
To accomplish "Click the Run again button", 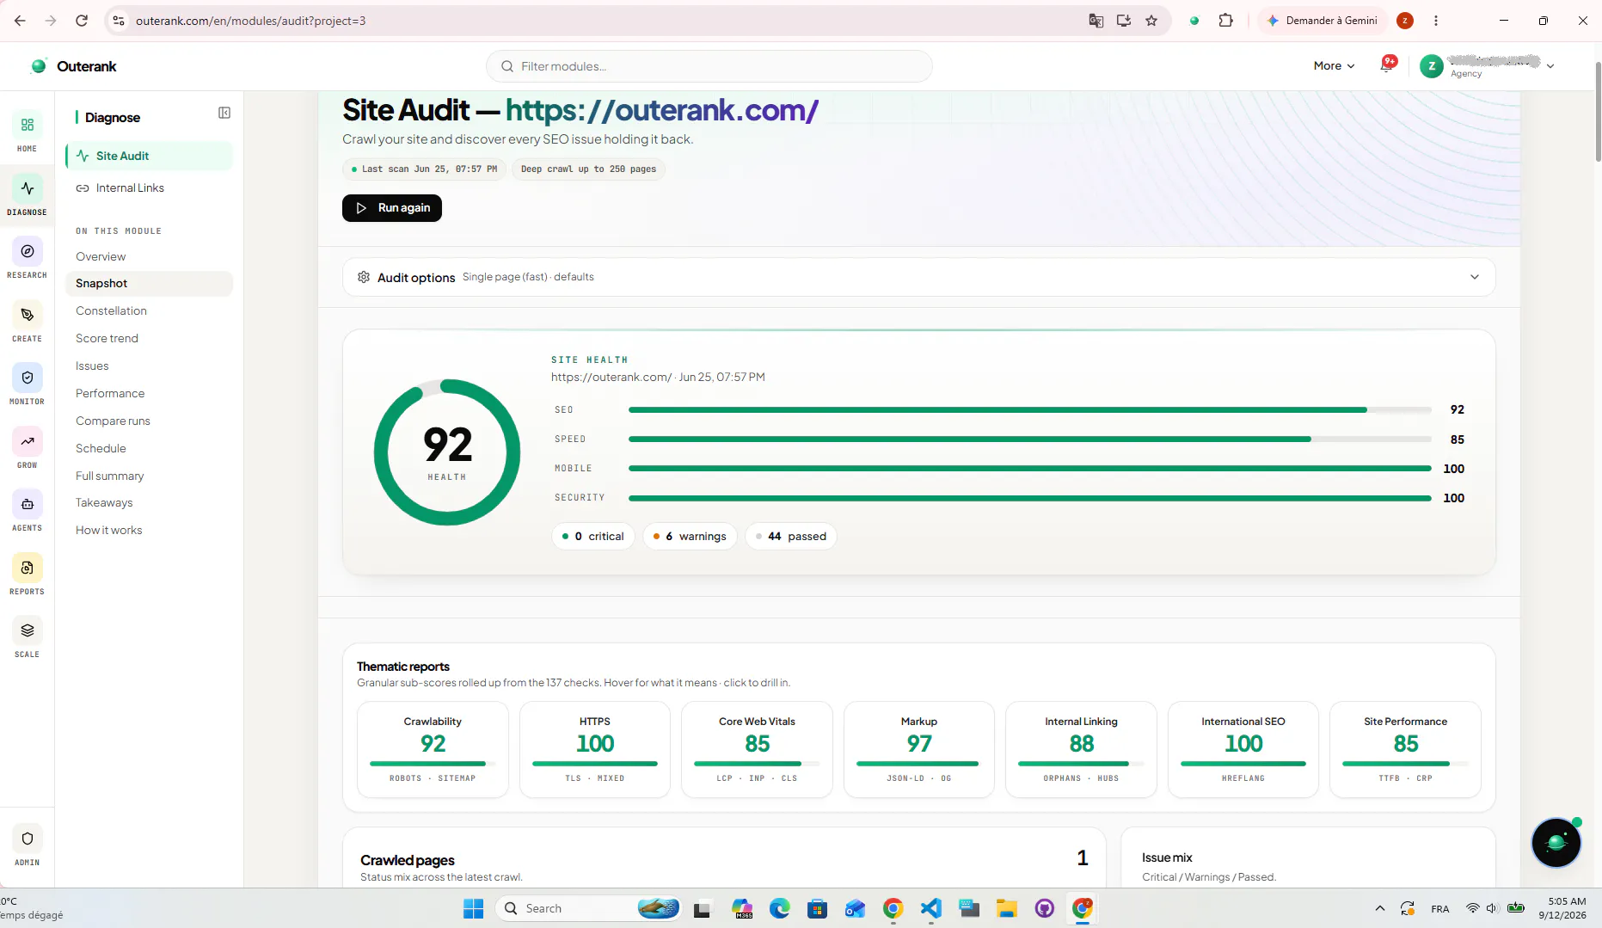I will click(x=392, y=208).
